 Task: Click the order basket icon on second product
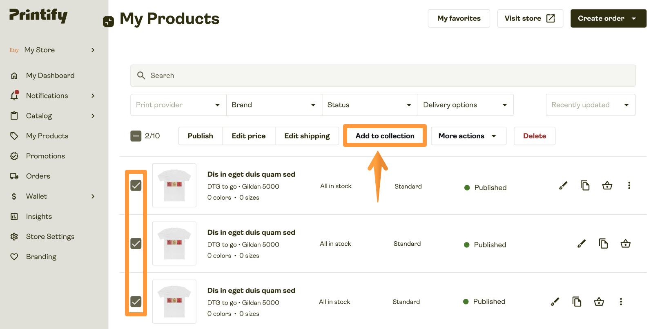(625, 244)
